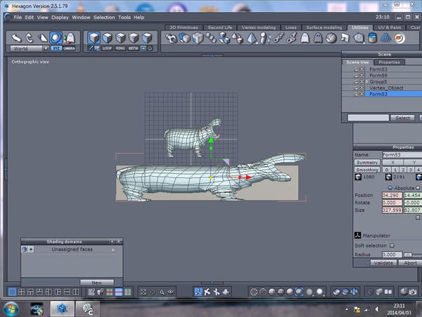Switch to the CAMERA manipulator mode
The width and height of the screenshot is (422, 317).
[70, 48]
